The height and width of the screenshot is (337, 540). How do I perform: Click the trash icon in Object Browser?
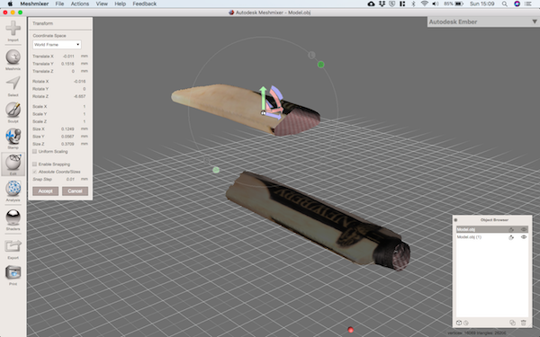coord(524,323)
